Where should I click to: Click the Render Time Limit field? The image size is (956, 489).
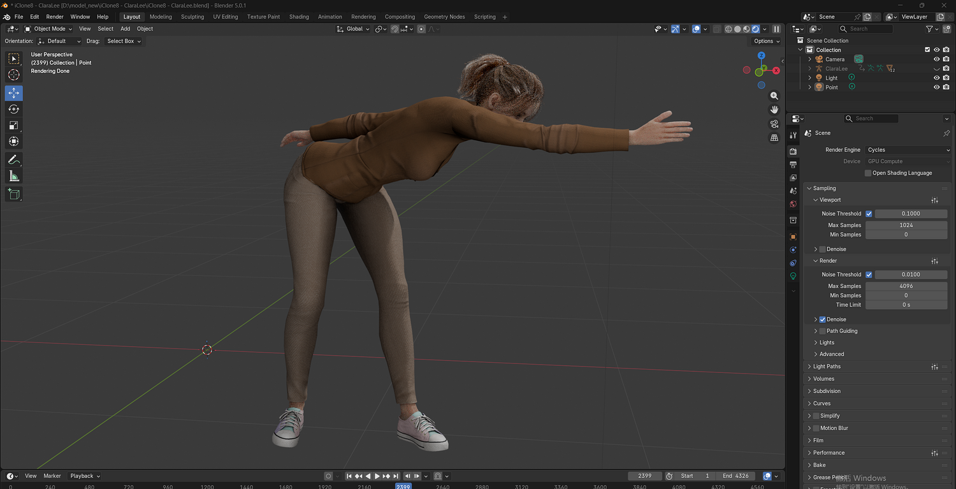(x=906, y=305)
